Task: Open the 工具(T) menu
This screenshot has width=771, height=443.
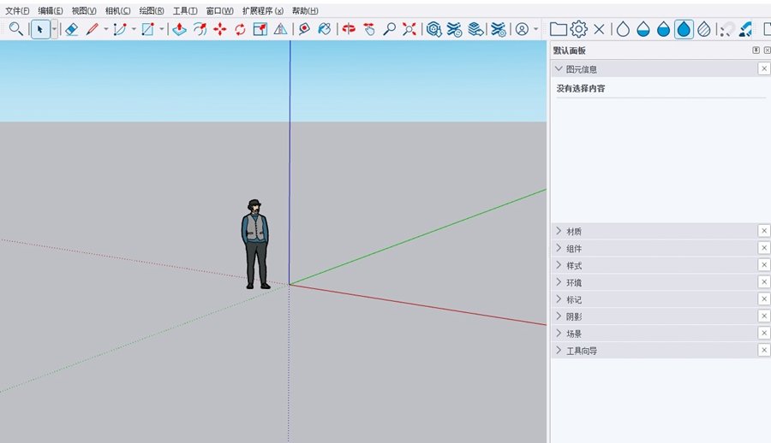Action: (x=185, y=10)
